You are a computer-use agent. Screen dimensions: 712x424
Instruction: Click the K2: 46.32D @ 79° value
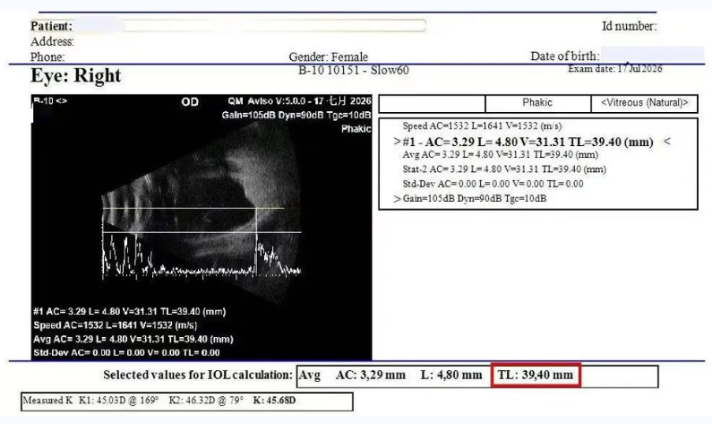[x=206, y=401]
